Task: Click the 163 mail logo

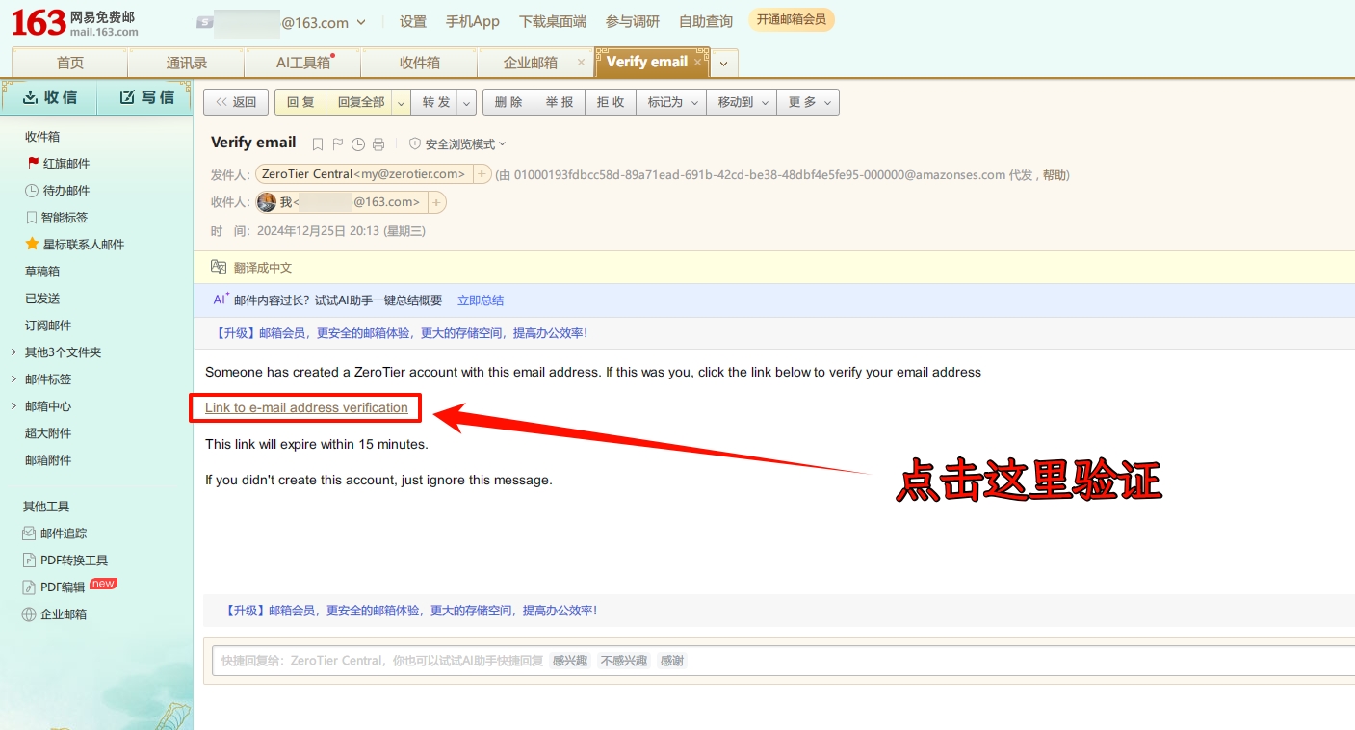Action: click(75, 22)
